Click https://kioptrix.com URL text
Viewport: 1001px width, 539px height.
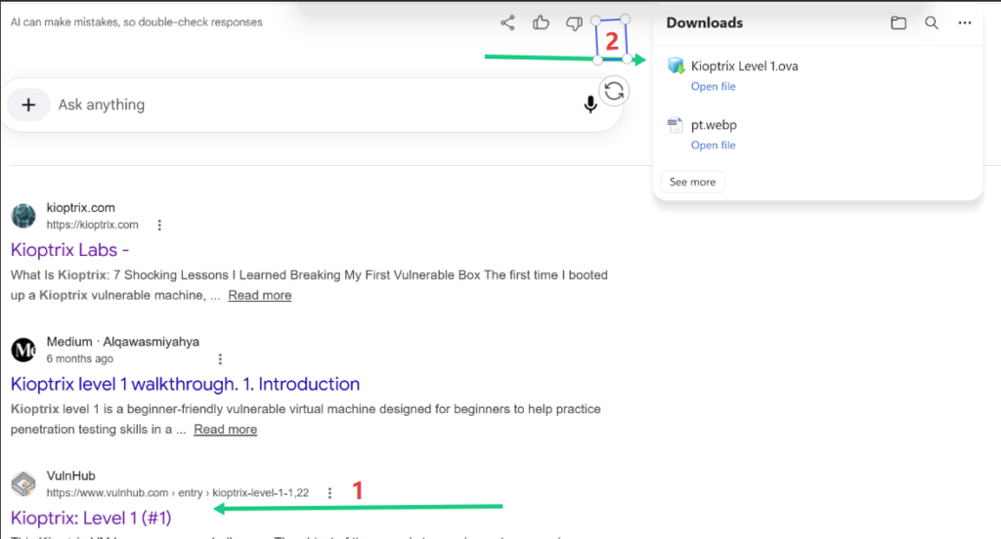(x=93, y=225)
